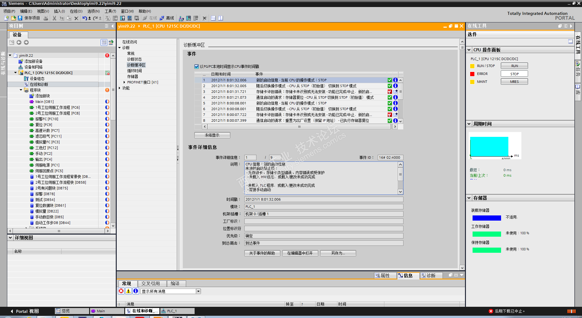The width and height of the screenshot is (582, 318).
Task: Switch to the 交叉引用 tab
Action: (x=152, y=283)
